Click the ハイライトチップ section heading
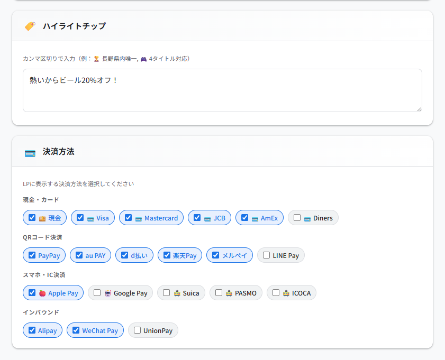The height and width of the screenshot is (360, 445). 75,26
